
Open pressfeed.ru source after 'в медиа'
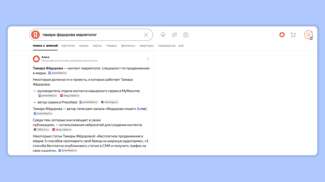[x=57, y=73]
